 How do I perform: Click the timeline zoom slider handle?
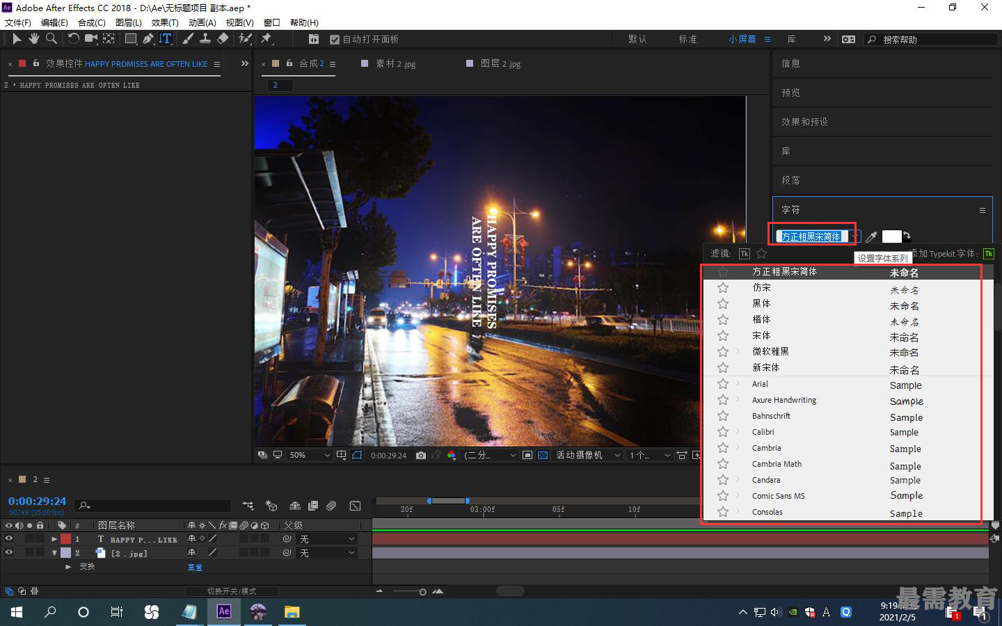[422, 592]
